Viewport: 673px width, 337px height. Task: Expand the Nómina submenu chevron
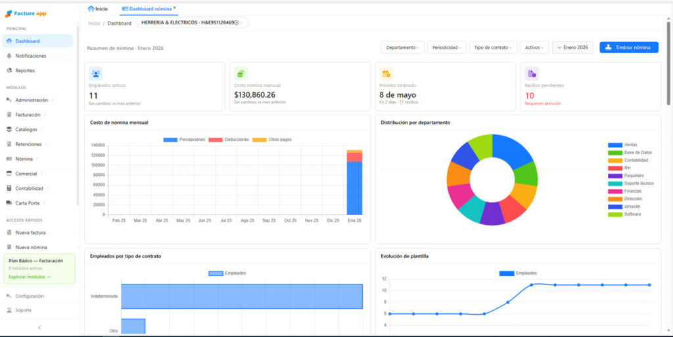[37, 159]
